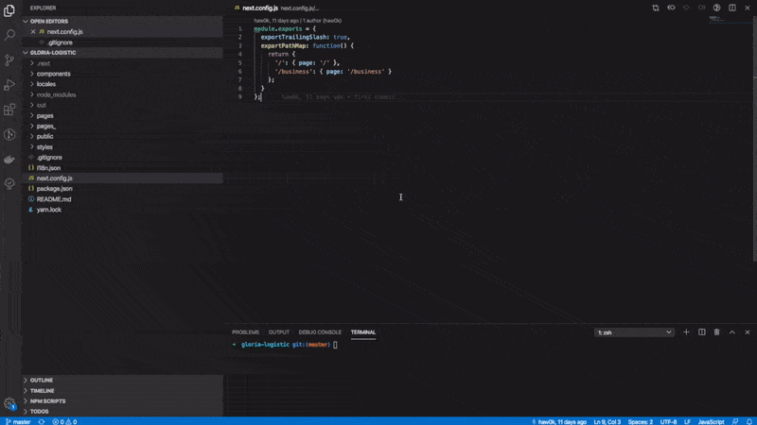Open the yarn.lock file
Image resolution: width=757 pixels, height=425 pixels.
click(122, 210)
